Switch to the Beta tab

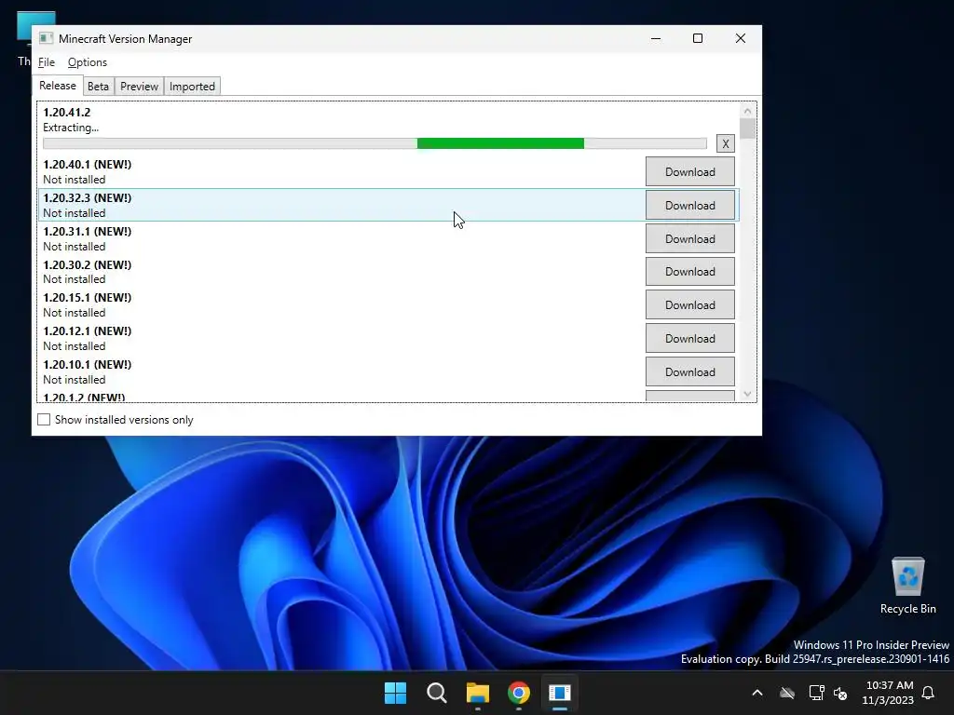click(98, 87)
